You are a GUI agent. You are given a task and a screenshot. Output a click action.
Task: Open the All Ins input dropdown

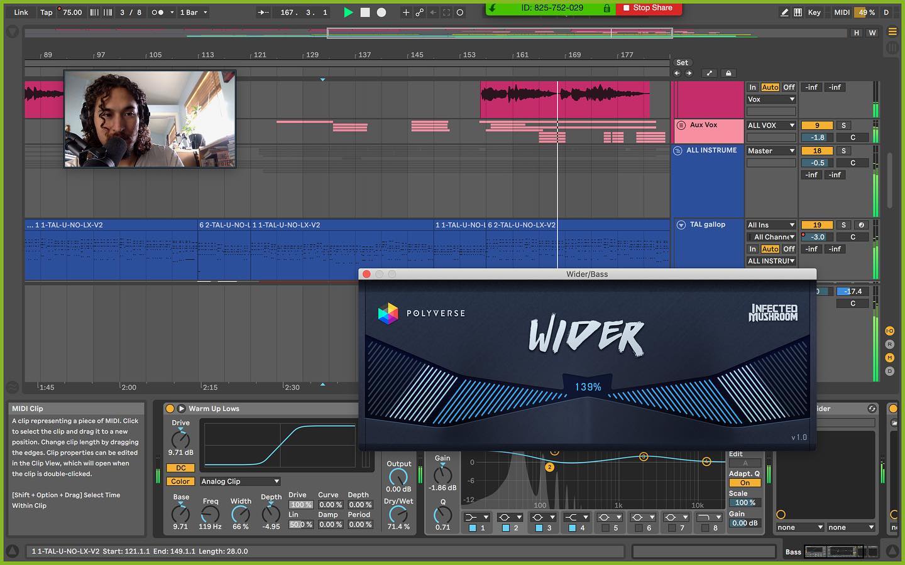click(771, 225)
